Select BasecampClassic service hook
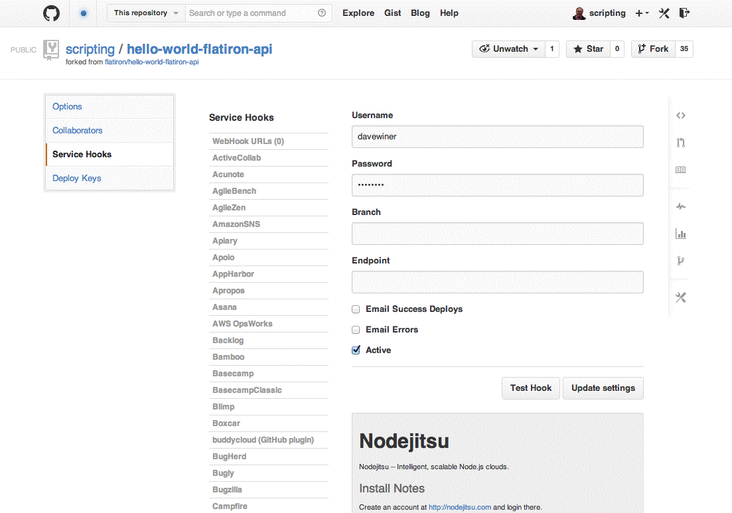Screen dimensions: 732x513 (269, 390)
